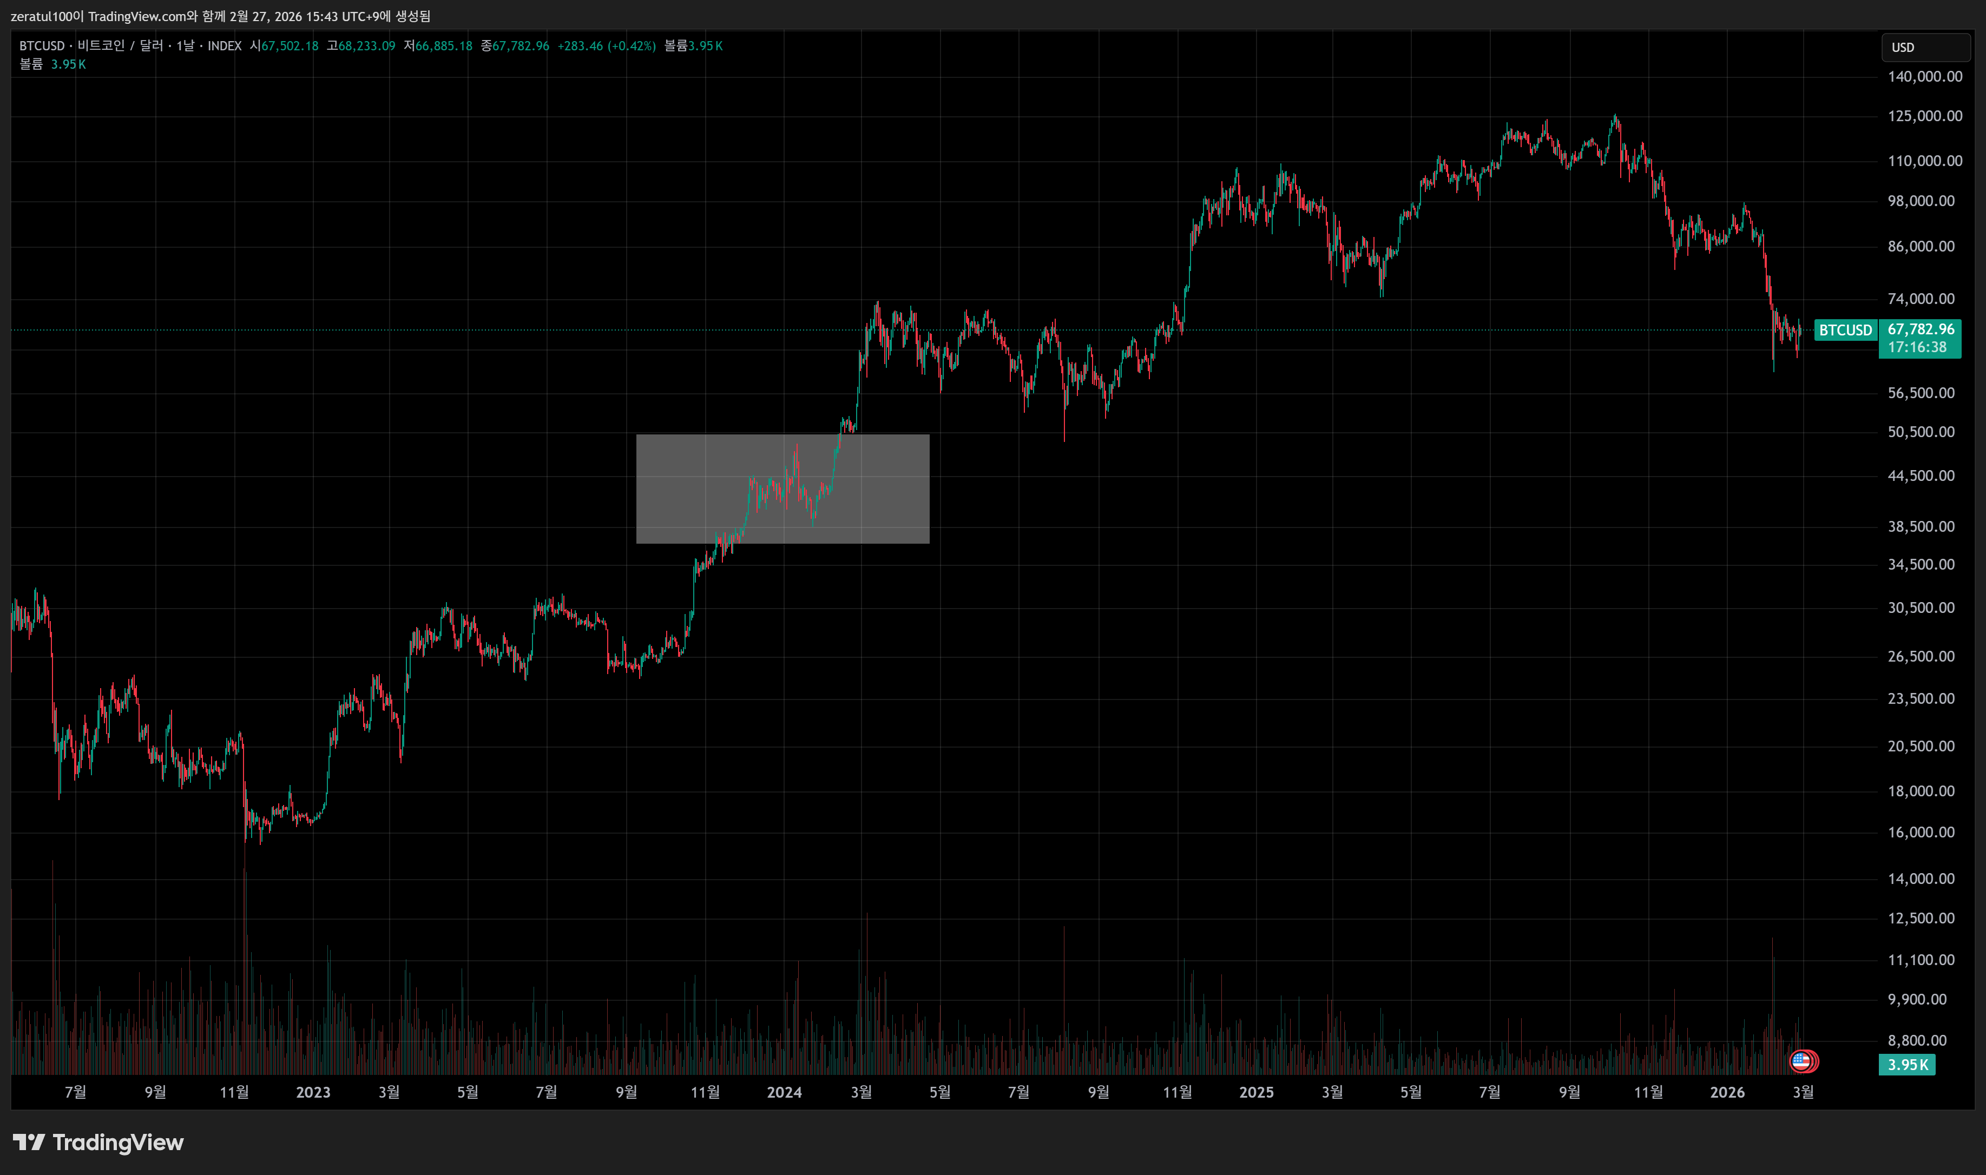The height and width of the screenshot is (1175, 1986).
Task: Click the 98,000.00 price axis label
Action: (1921, 201)
